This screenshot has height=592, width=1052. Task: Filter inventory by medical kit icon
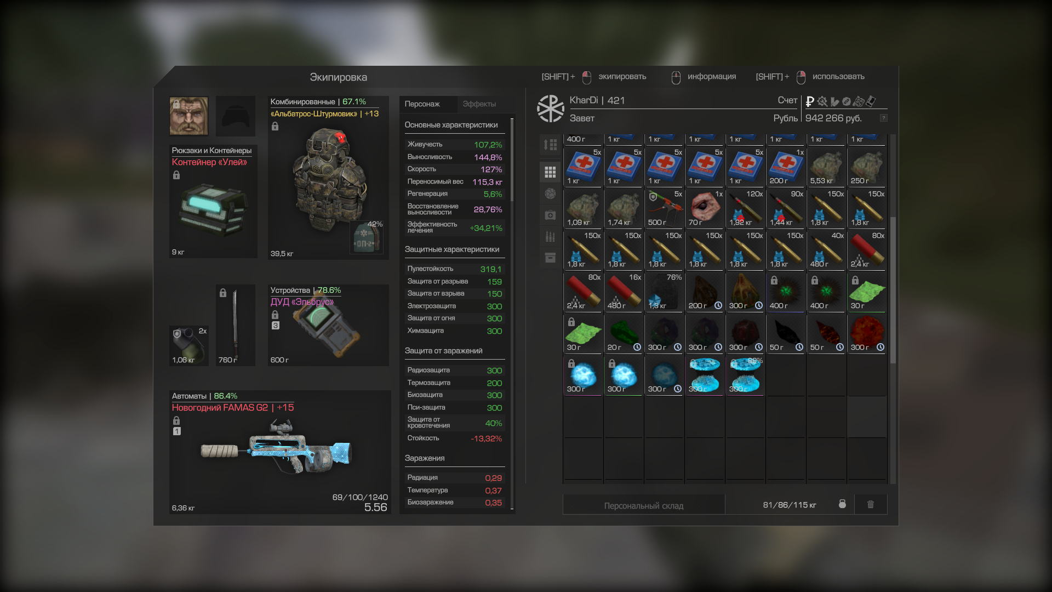click(550, 215)
